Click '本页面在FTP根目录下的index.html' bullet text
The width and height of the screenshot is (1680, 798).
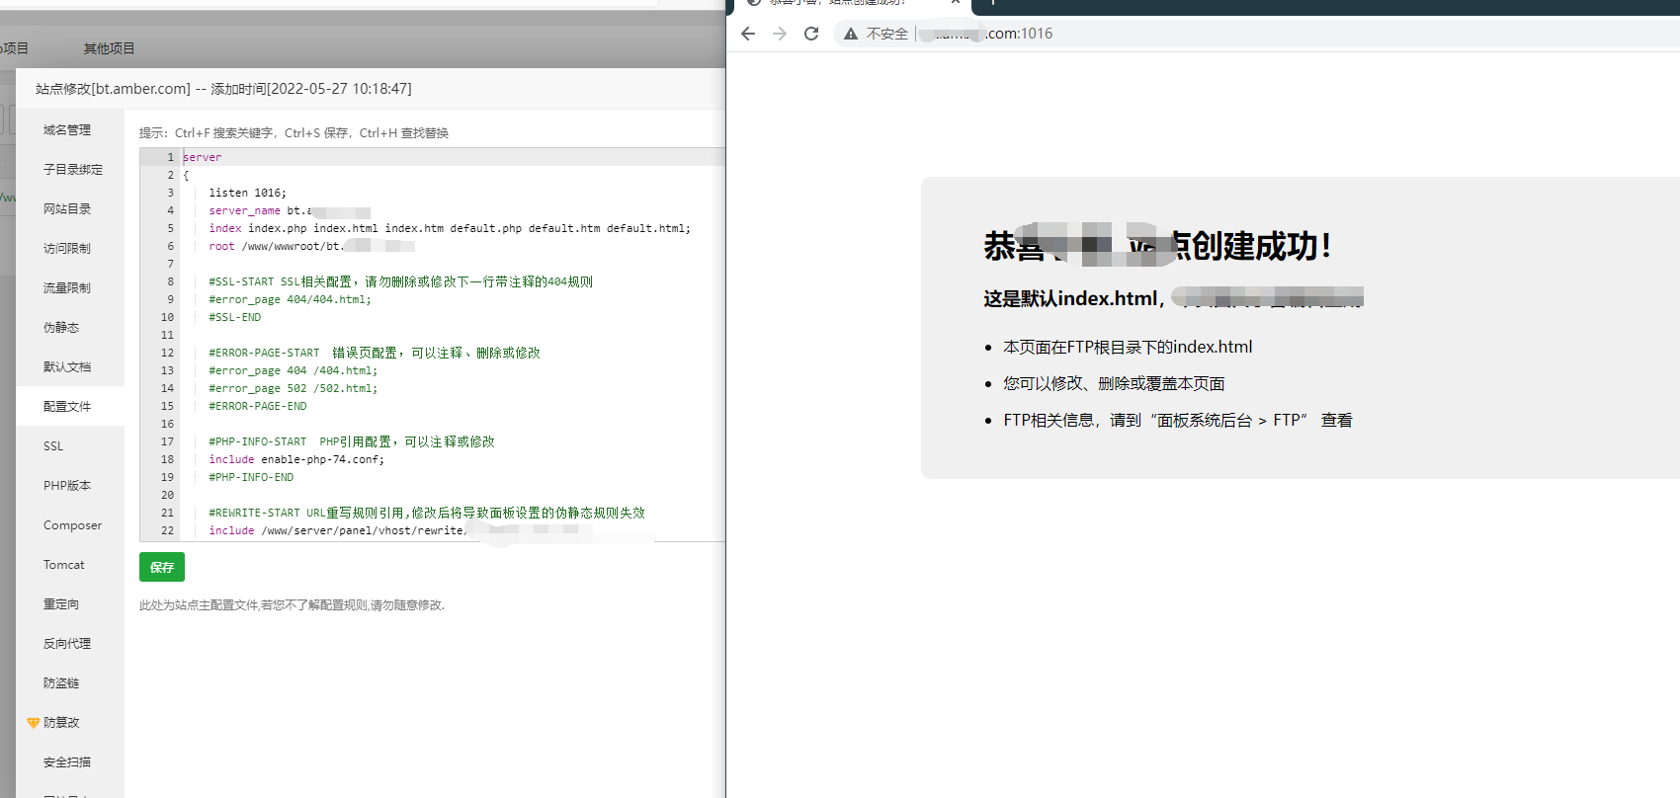tap(1128, 347)
